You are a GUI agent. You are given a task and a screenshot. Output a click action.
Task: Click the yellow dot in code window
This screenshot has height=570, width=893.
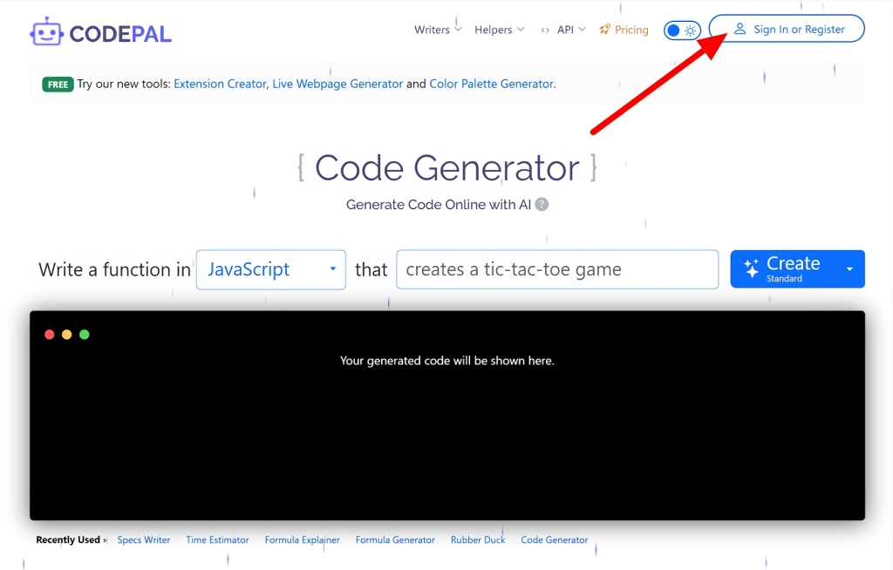[66, 335]
